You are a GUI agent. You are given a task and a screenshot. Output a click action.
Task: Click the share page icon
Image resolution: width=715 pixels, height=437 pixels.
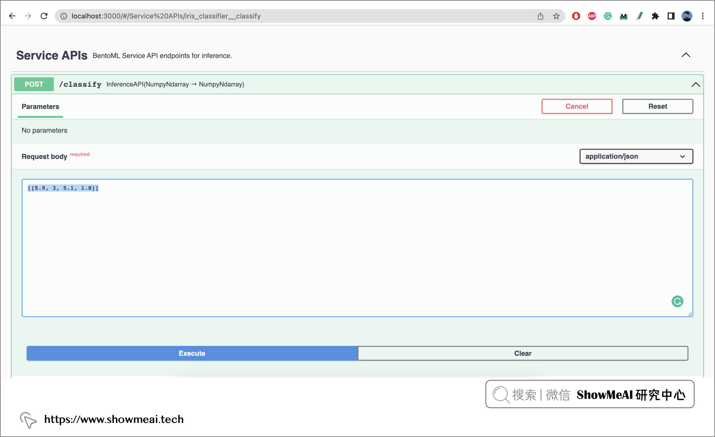(540, 16)
